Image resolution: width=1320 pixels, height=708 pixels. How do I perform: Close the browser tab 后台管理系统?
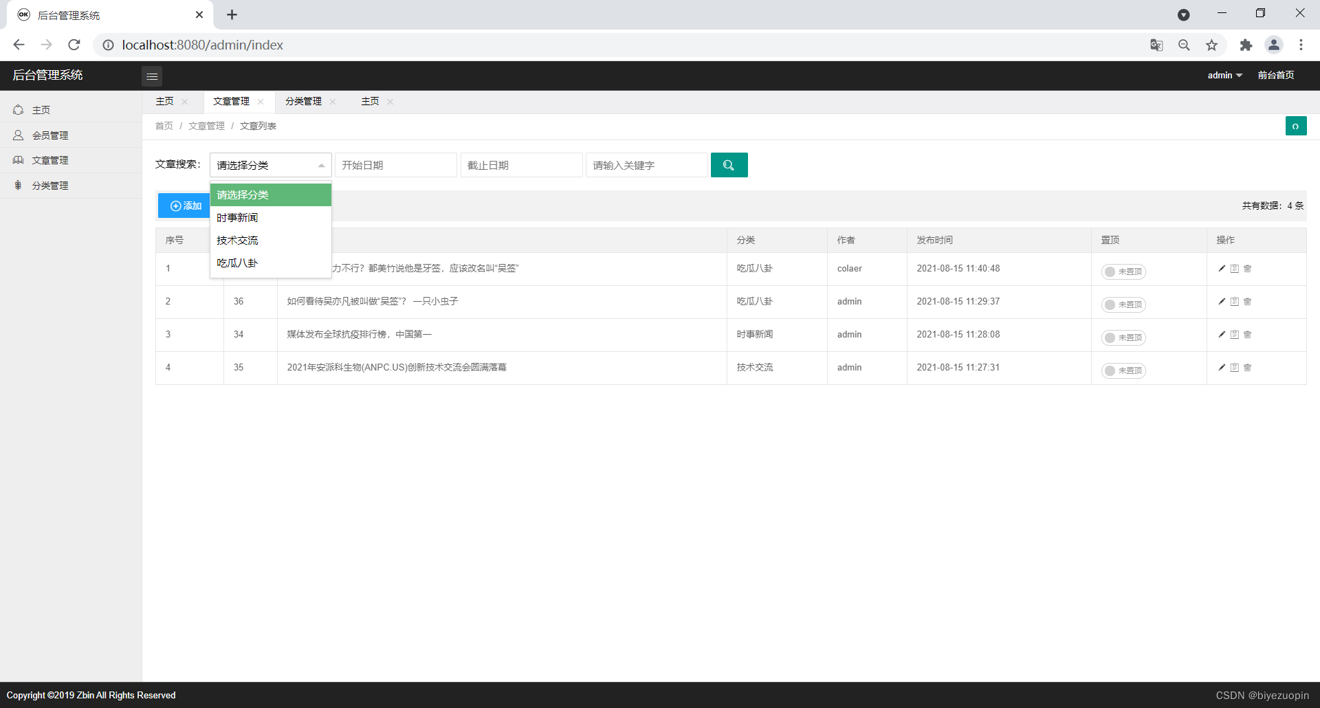point(199,14)
